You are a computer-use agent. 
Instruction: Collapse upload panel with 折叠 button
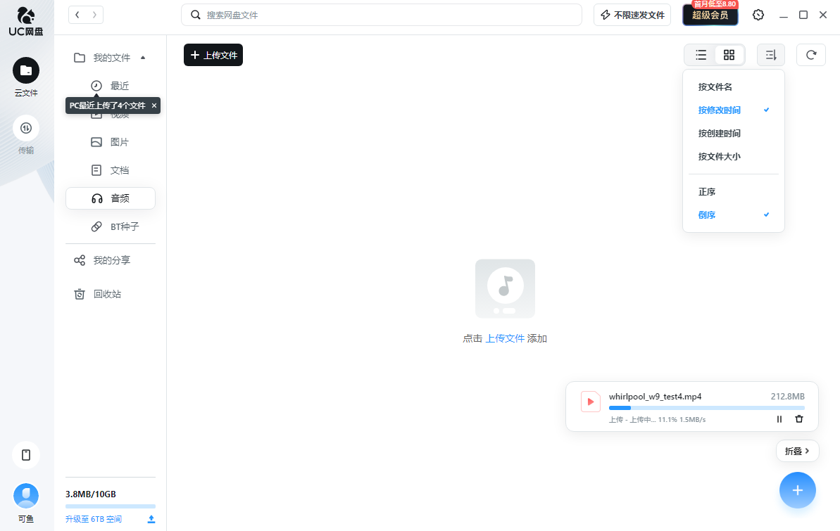(797, 452)
